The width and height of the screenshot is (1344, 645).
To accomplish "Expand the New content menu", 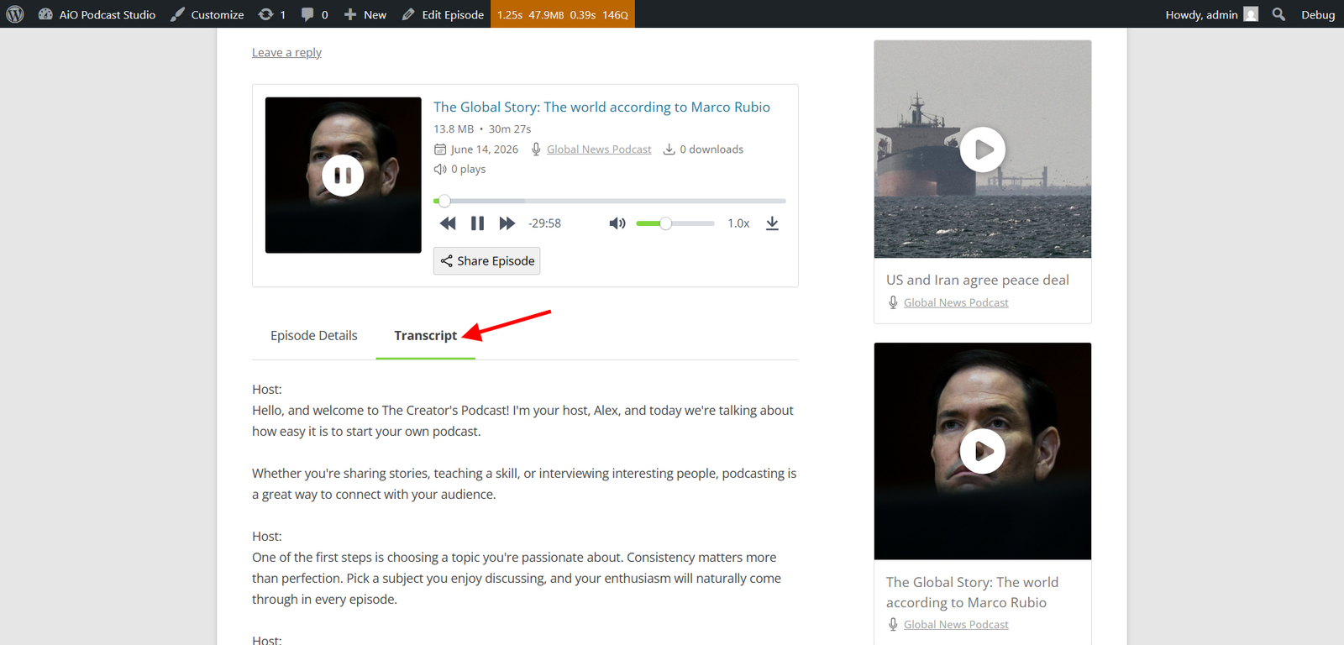I will [x=365, y=14].
